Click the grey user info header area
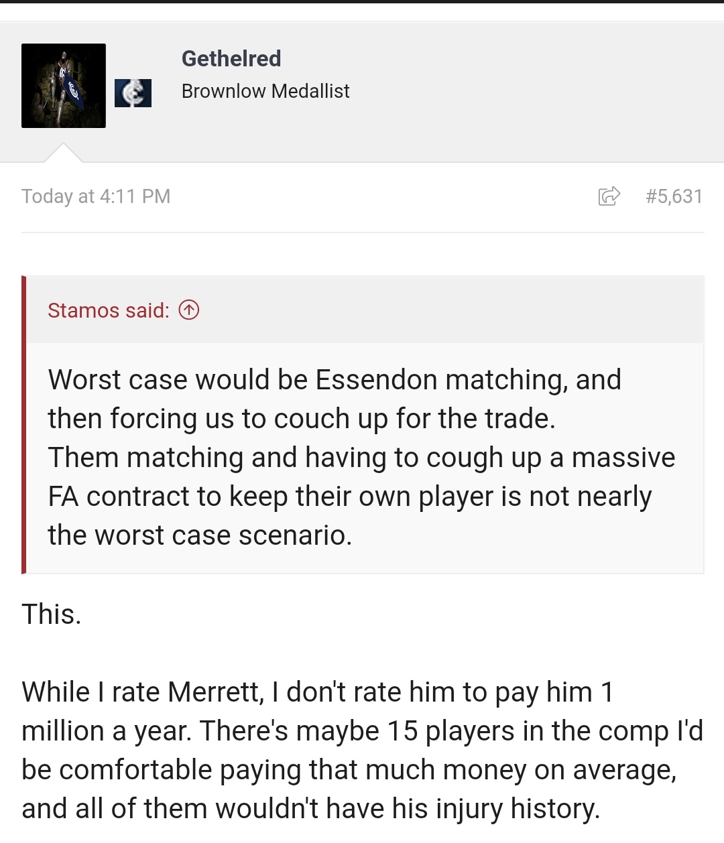The height and width of the screenshot is (843, 724). click(x=362, y=92)
